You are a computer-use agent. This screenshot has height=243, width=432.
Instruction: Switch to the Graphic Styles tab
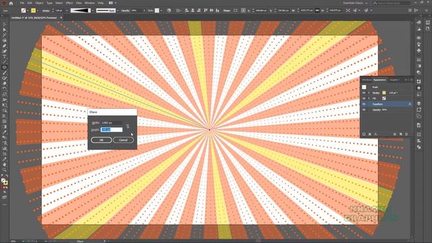click(394, 80)
